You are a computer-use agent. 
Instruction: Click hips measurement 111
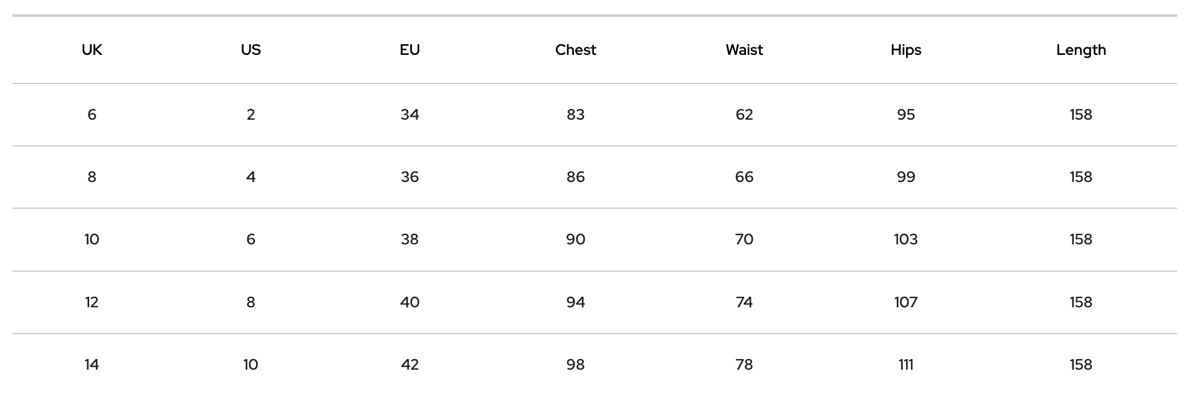(x=905, y=365)
